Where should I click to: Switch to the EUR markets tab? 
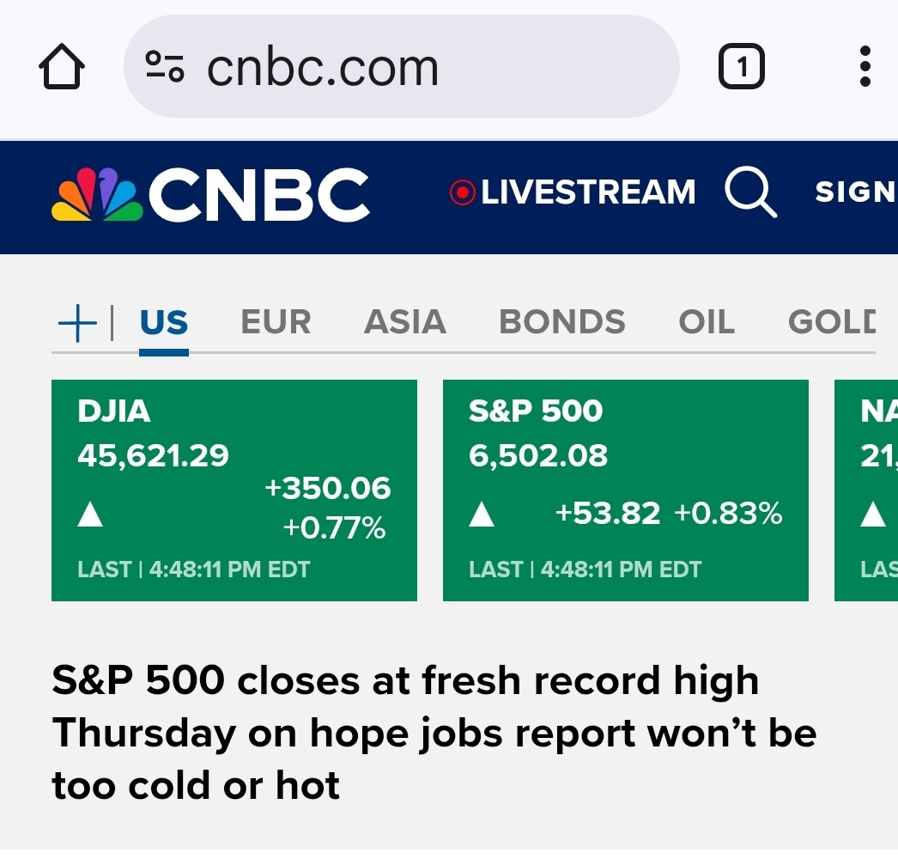(276, 322)
